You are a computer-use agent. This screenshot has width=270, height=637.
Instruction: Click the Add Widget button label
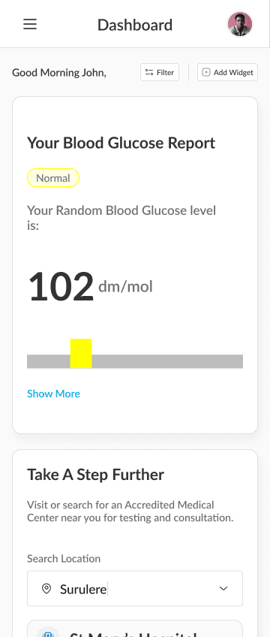233,73
